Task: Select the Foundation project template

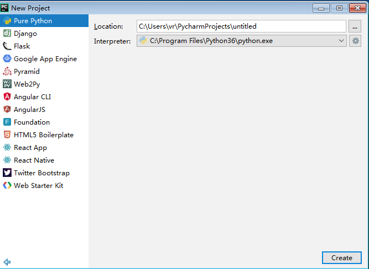Action: click(32, 122)
